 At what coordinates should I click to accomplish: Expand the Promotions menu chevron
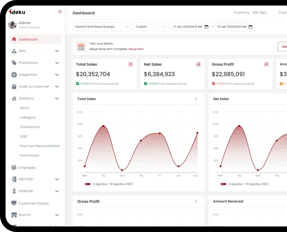point(57,63)
